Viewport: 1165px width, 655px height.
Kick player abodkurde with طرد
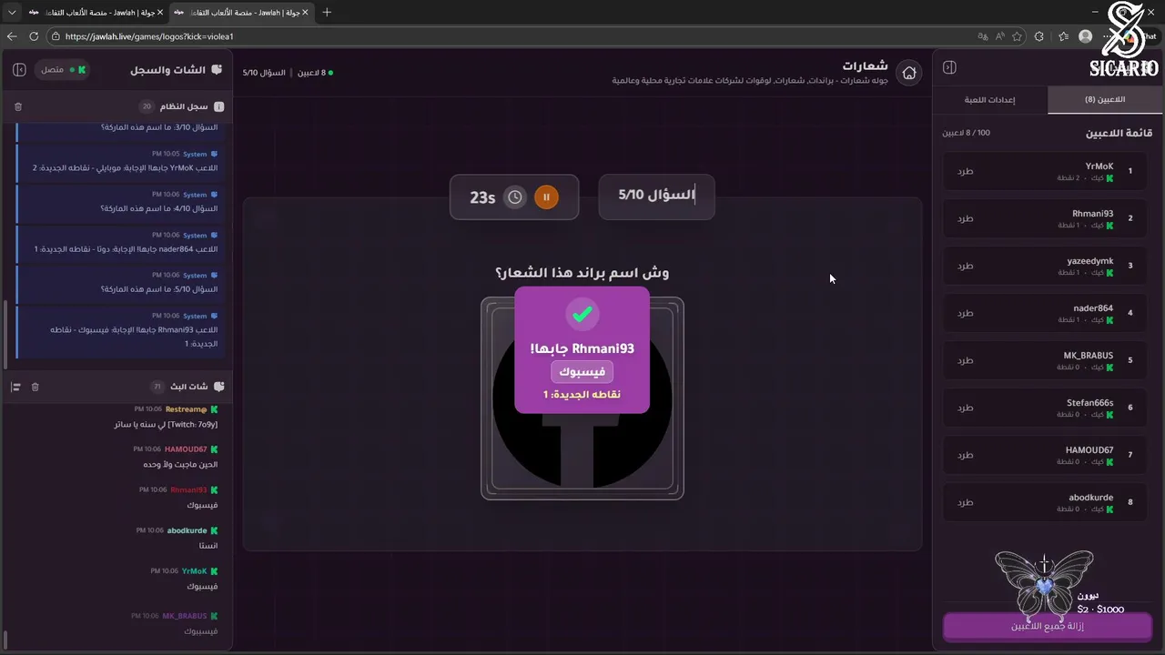click(965, 502)
